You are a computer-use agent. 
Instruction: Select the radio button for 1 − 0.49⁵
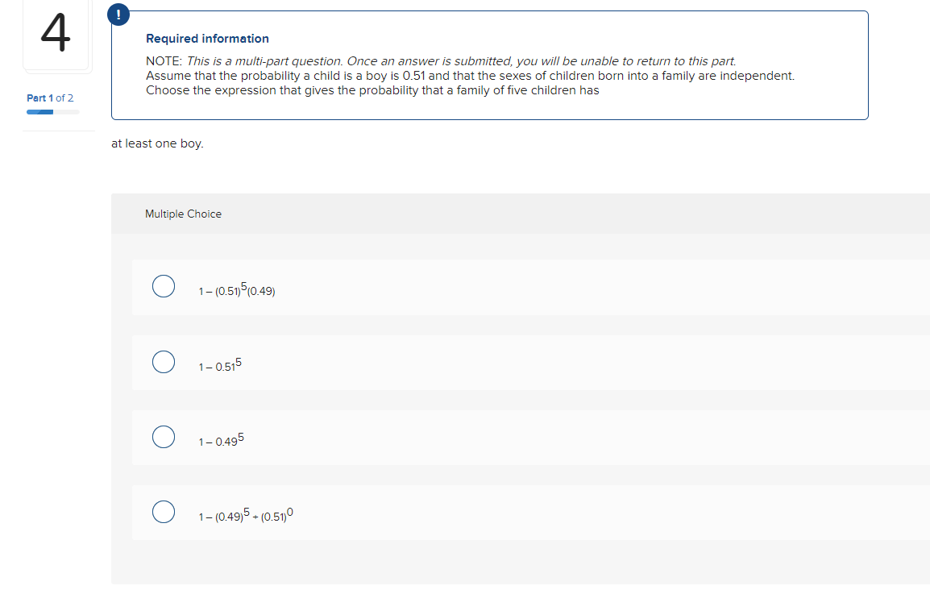(164, 437)
